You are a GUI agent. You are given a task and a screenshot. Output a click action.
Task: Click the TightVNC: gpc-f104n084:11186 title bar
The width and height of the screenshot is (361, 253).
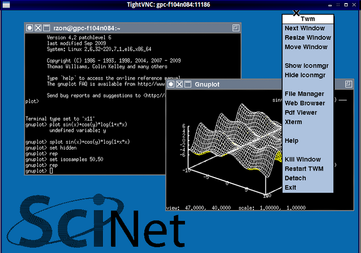tap(168, 5)
